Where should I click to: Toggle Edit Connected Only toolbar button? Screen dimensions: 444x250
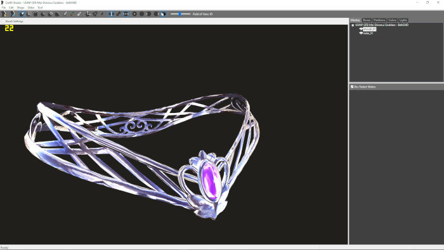[119, 14]
